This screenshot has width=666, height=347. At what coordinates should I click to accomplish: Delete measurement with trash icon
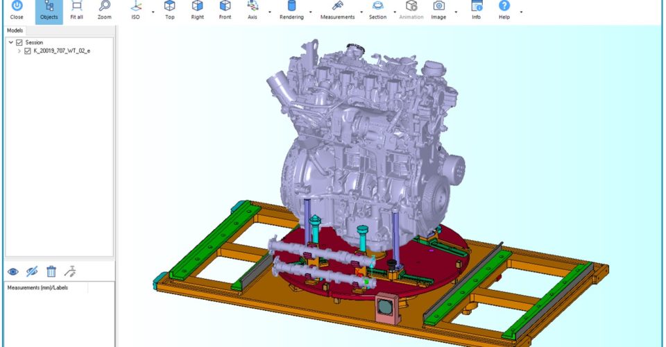[51, 271]
